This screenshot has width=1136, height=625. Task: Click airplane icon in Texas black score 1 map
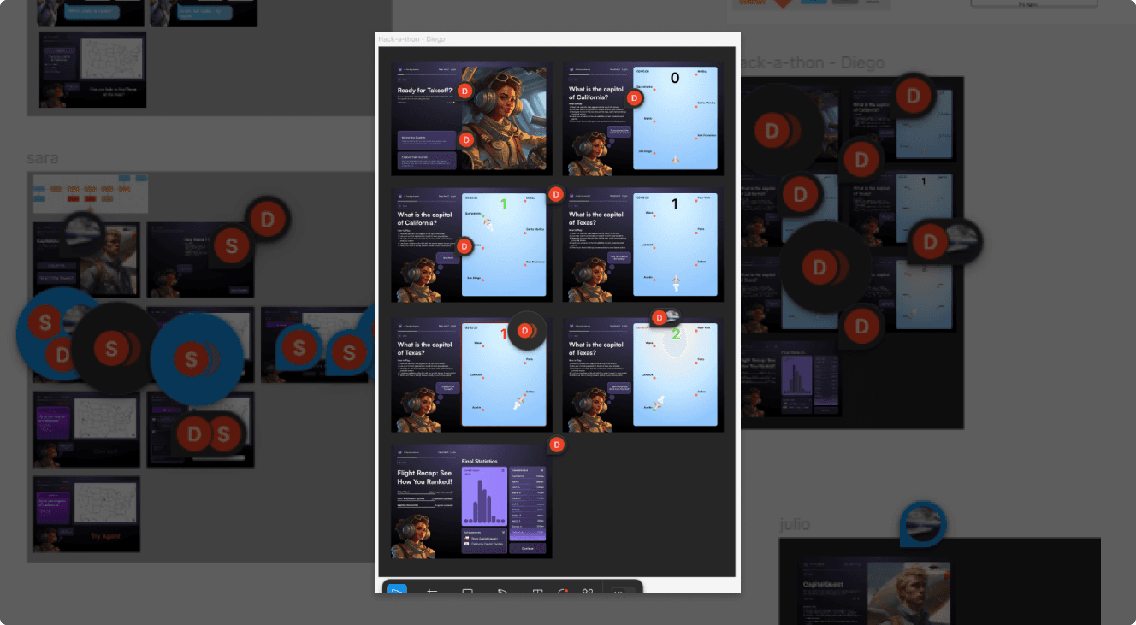(x=676, y=283)
